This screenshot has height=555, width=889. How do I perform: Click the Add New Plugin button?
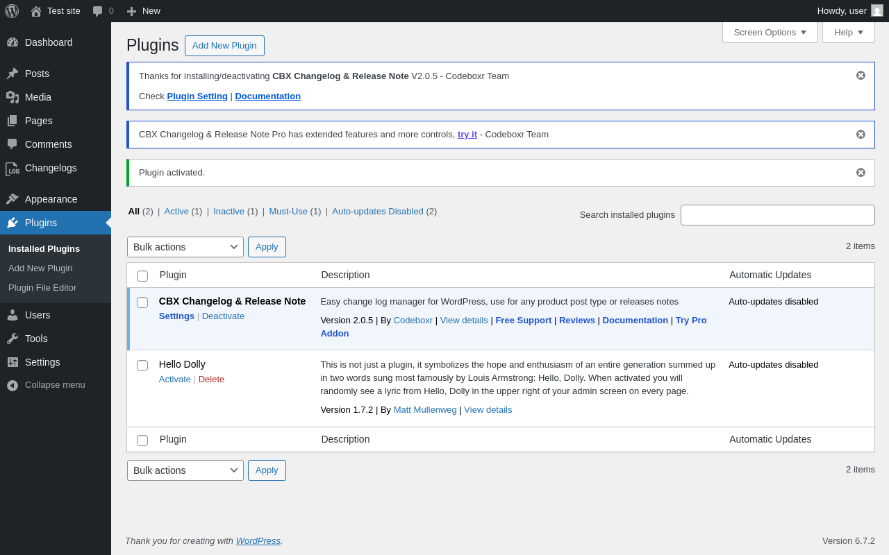coord(224,46)
